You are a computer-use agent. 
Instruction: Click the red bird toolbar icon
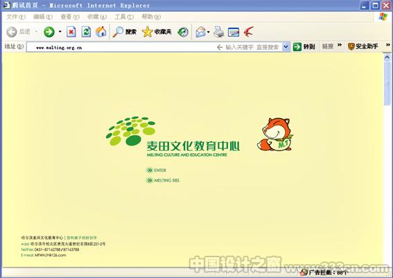tap(249, 32)
